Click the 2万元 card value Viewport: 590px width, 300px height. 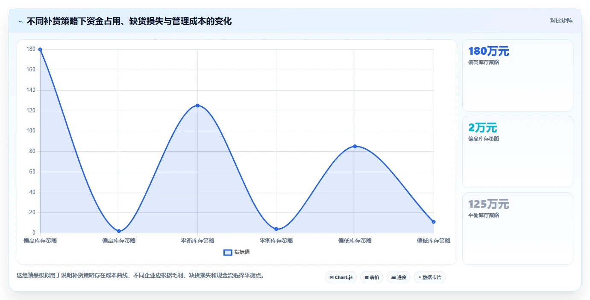[483, 128]
